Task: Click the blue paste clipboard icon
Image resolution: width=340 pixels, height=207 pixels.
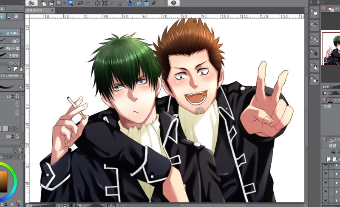Action: [147, 3]
